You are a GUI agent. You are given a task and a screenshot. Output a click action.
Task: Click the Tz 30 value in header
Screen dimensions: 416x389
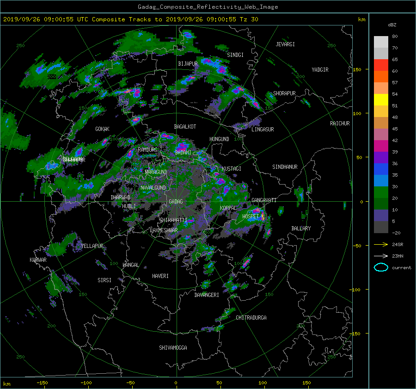(249, 19)
